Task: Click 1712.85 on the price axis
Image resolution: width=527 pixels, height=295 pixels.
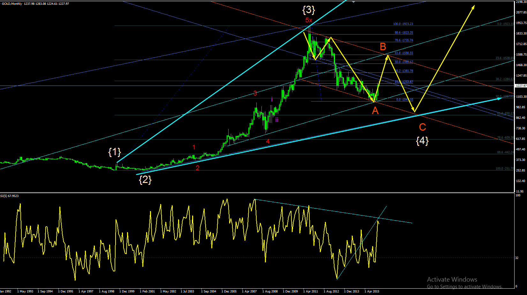Action: (x=521, y=44)
